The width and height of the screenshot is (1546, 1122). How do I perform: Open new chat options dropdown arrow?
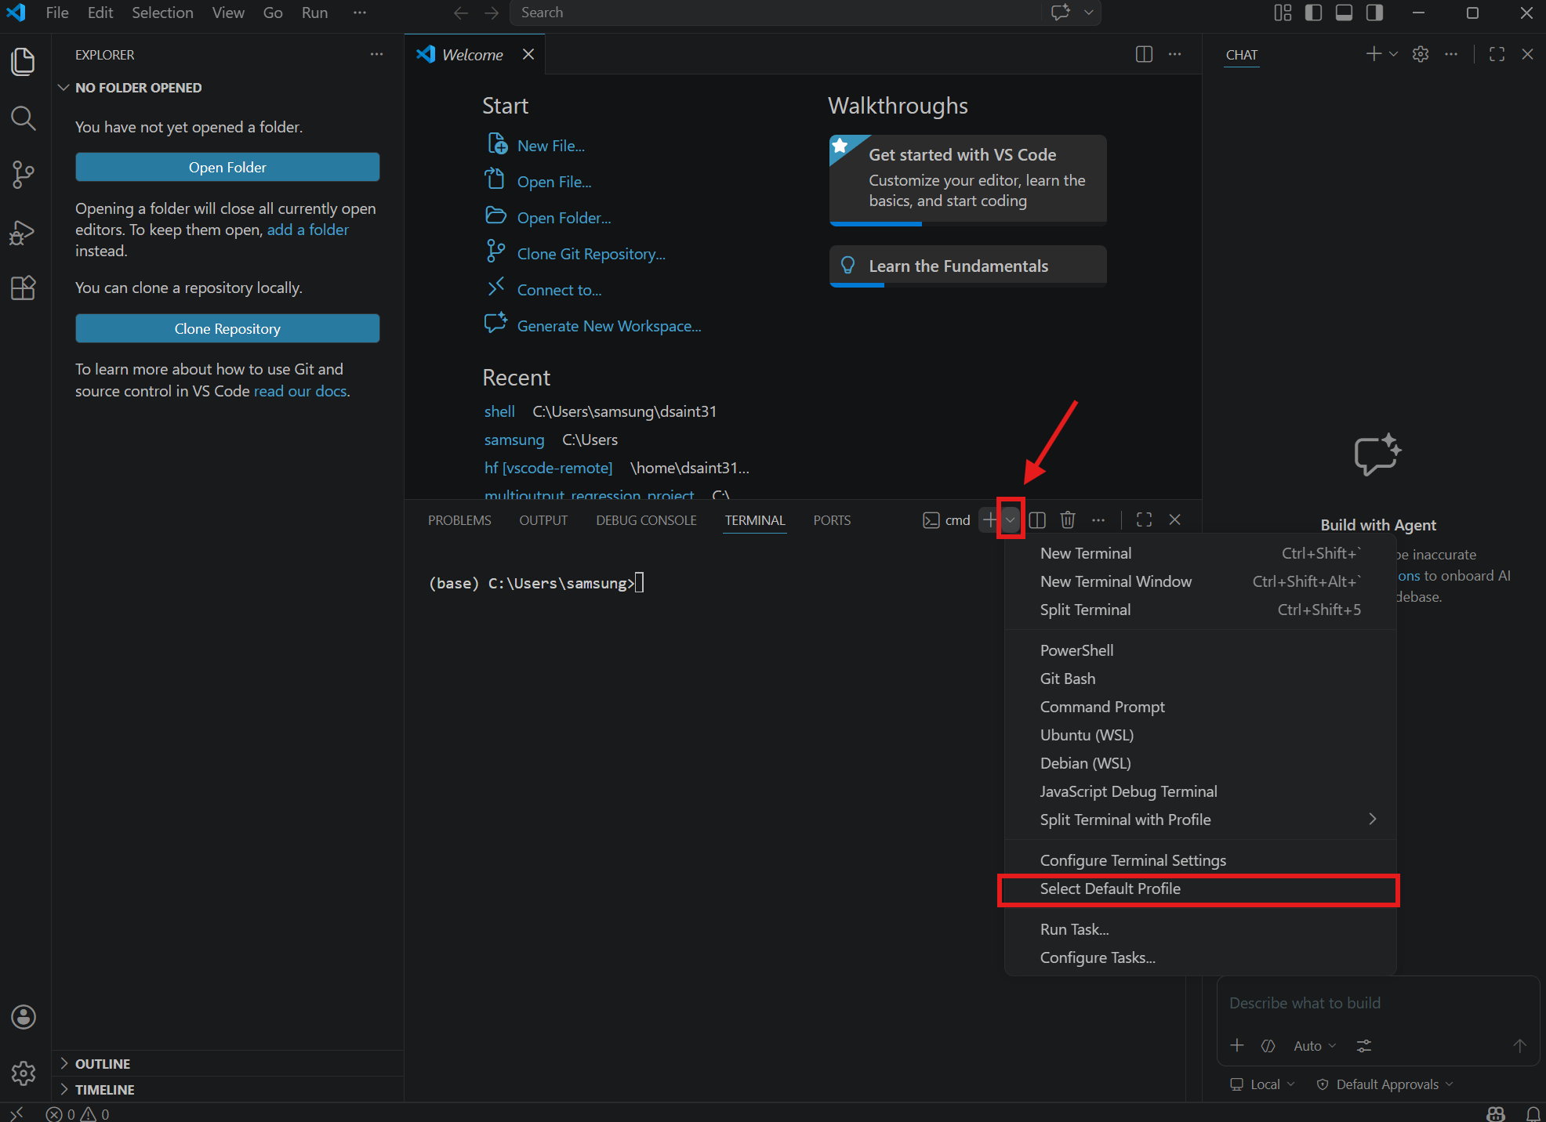[x=1393, y=54]
